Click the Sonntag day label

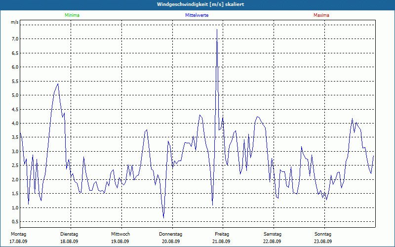pos(323,234)
